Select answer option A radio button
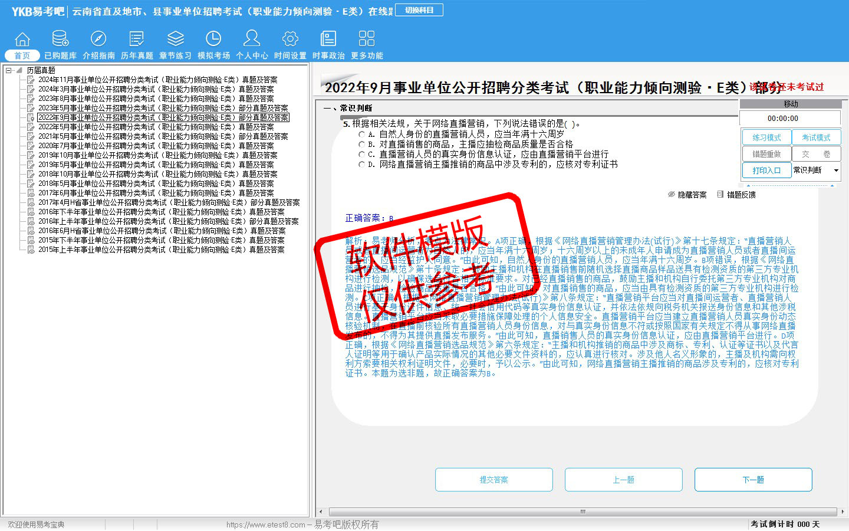This screenshot has height=531, width=849. pos(362,135)
